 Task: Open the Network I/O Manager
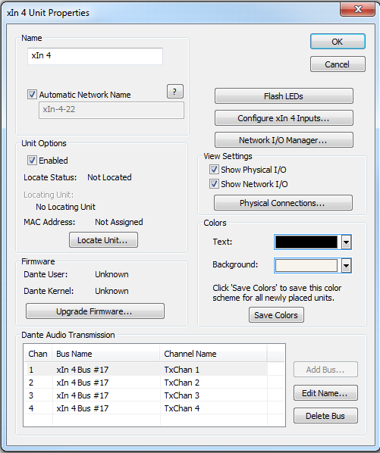pos(284,140)
